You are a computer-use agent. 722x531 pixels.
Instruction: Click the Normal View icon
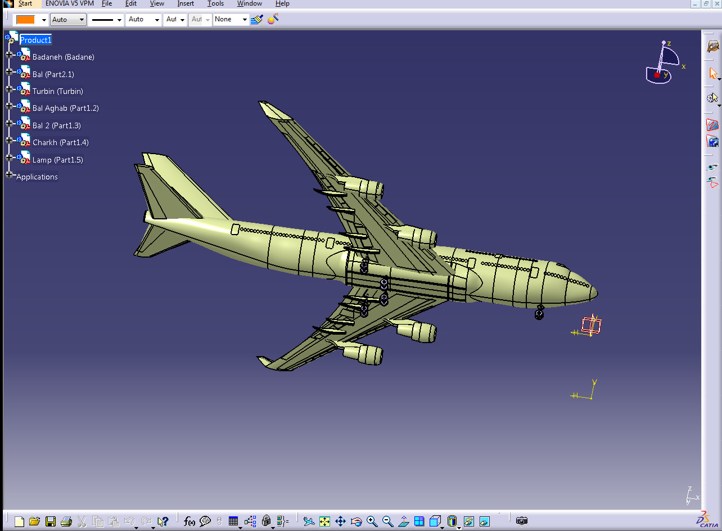[403, 521]
